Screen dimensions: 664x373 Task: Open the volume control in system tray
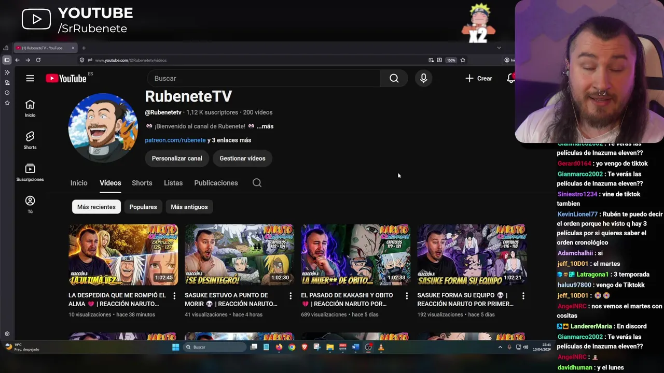click(x=526, y=347)
